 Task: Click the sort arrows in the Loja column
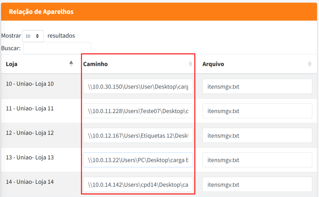71,64
